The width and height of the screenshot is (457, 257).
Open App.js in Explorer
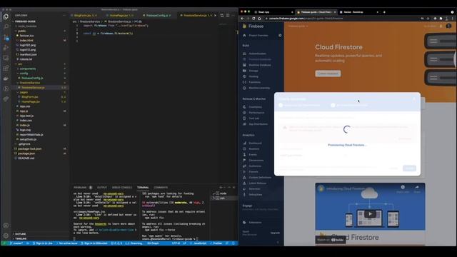[x=24, y=111]
